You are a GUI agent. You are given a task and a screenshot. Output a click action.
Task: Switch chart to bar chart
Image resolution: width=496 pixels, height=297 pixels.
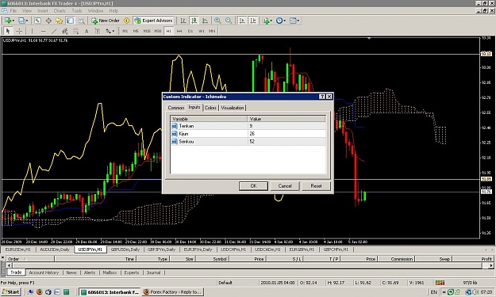(x=183, y=21)
